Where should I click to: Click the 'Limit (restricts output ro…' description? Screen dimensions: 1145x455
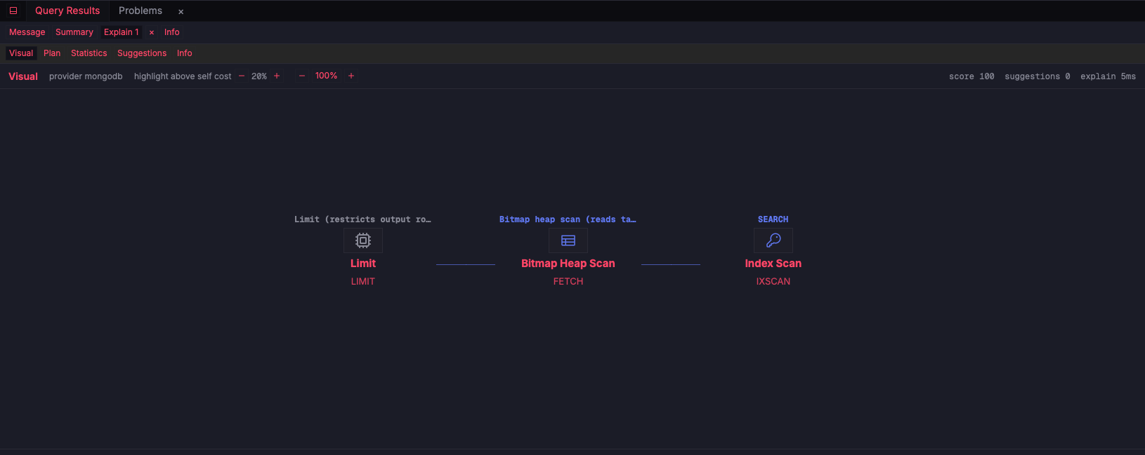pos(363,219)
